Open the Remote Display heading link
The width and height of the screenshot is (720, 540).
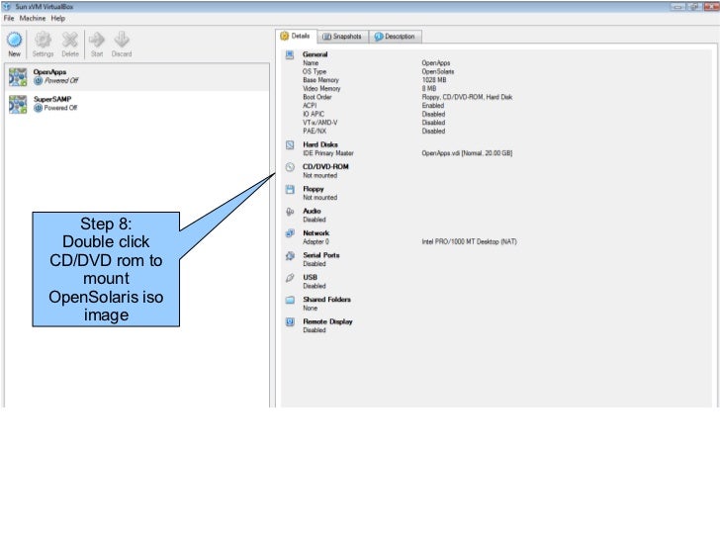[327, 321]
